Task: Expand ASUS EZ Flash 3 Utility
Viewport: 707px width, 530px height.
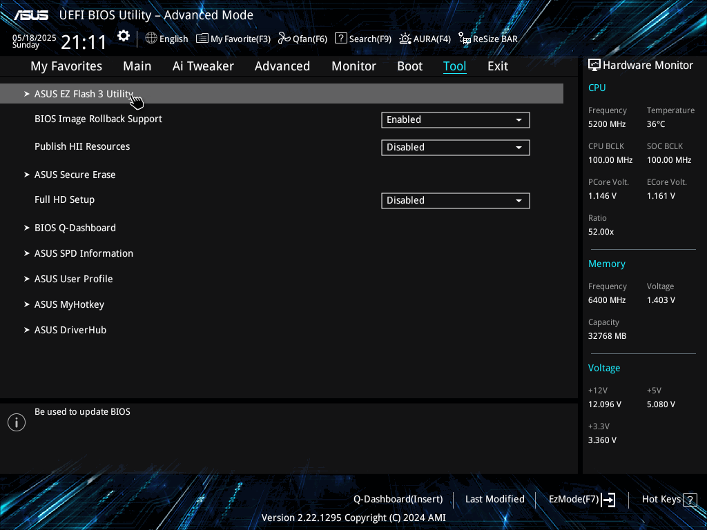Action: point(282,94)
